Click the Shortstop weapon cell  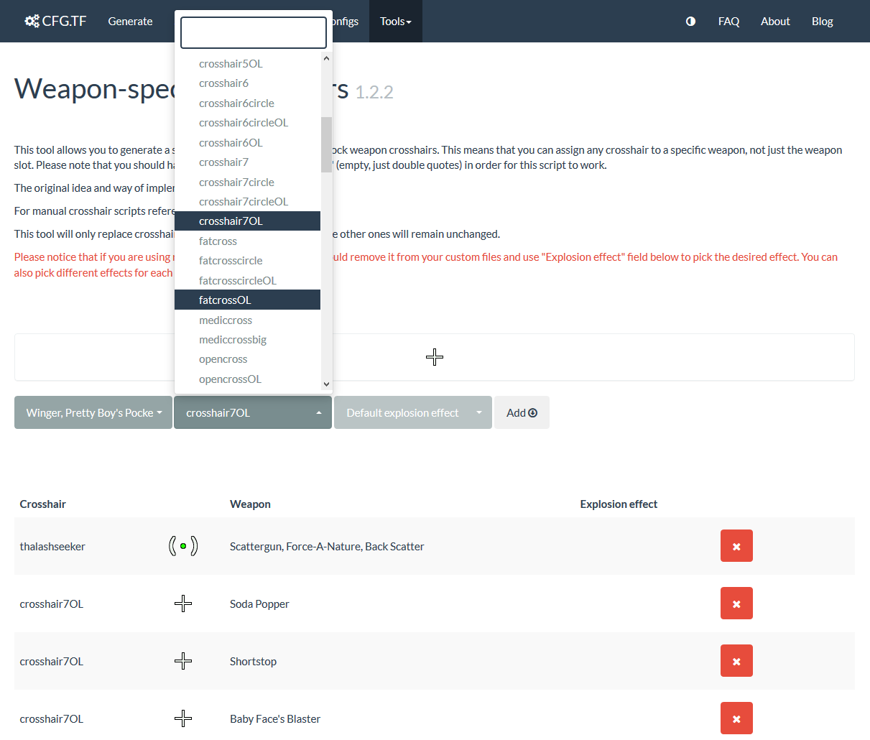coord(253,661)
